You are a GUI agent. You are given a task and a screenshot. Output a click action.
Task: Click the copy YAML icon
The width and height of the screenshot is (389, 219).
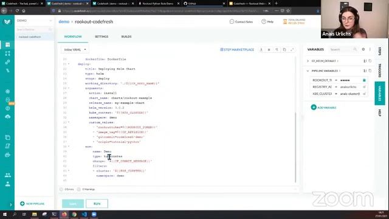pos(284,50)
